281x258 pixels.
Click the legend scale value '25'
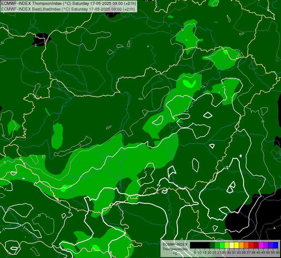click(x=214, y=253)
